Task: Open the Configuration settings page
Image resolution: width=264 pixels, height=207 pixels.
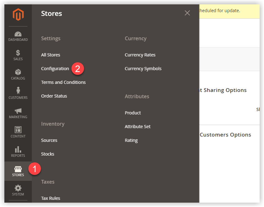Action: click(x=55, y=69)
